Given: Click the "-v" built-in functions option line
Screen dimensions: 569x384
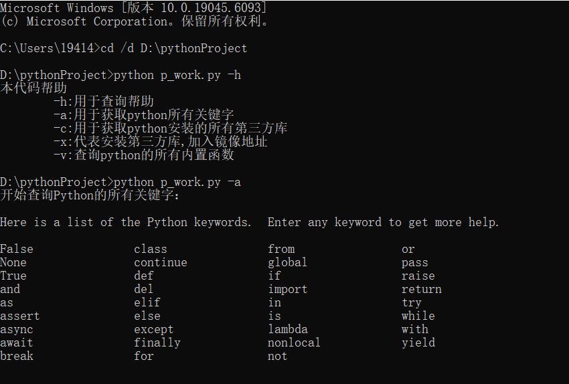Looking at the screenshot, I should pos(143,155).
